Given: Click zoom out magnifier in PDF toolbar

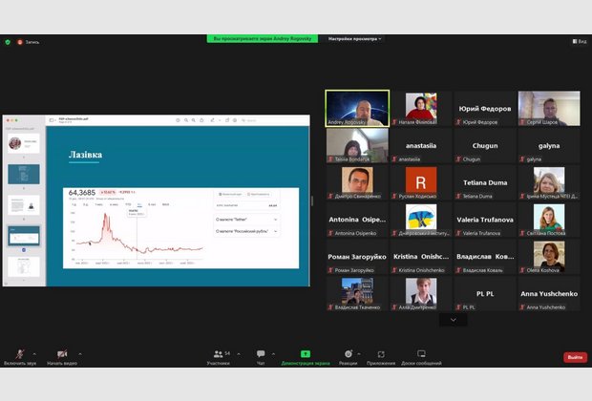Looking at the screenshot, I should pyautogui.click(x=186, y=120).
